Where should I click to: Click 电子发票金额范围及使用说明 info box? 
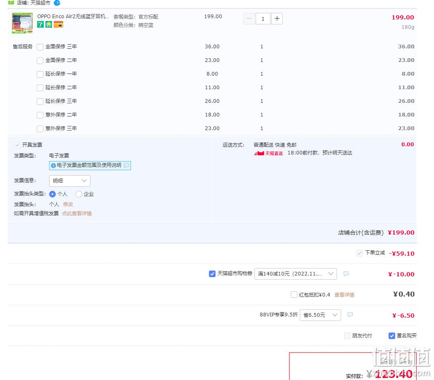(x=90, y=166)
